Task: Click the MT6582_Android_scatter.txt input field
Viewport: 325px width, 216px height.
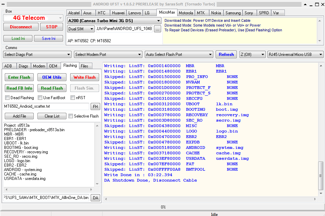Action: coord(46,107)
